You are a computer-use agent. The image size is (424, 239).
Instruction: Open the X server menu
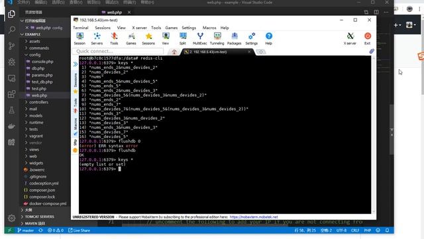pyautogui.click(x=139, y=28)
